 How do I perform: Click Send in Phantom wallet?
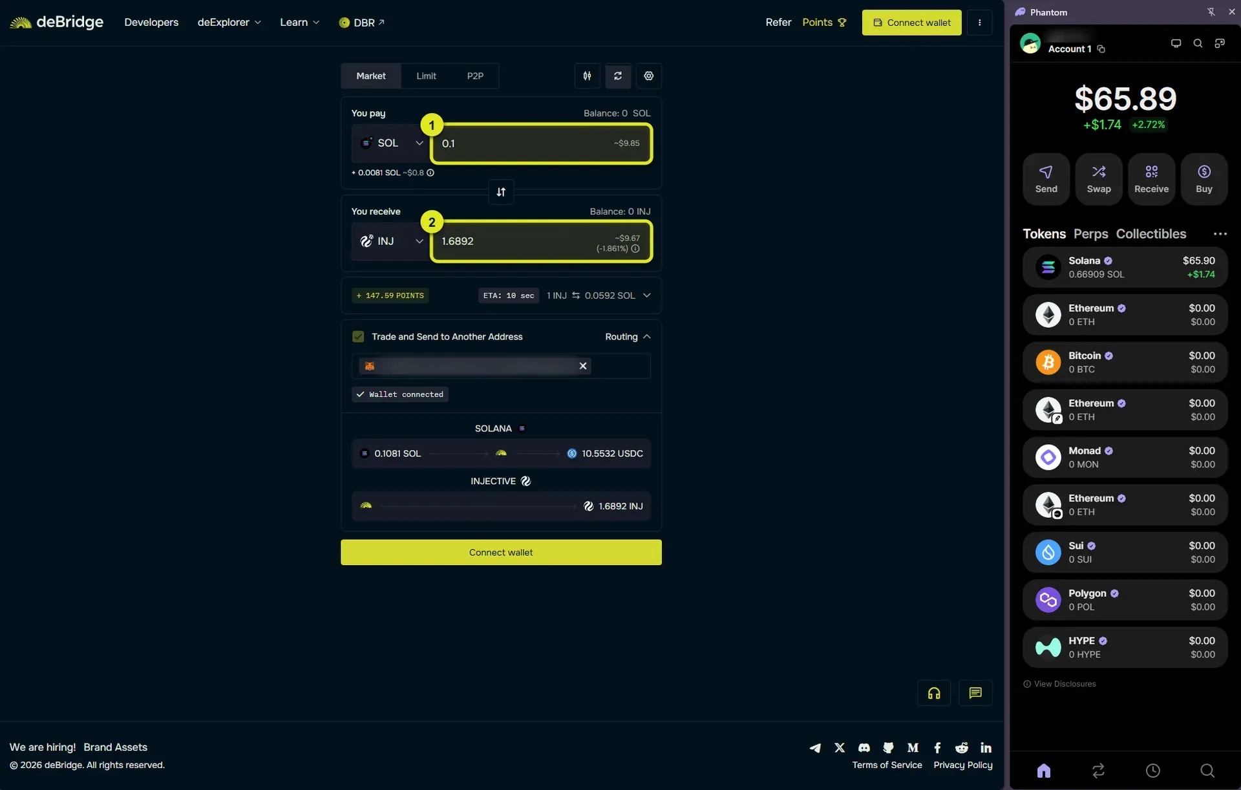tap(1046, 179)
